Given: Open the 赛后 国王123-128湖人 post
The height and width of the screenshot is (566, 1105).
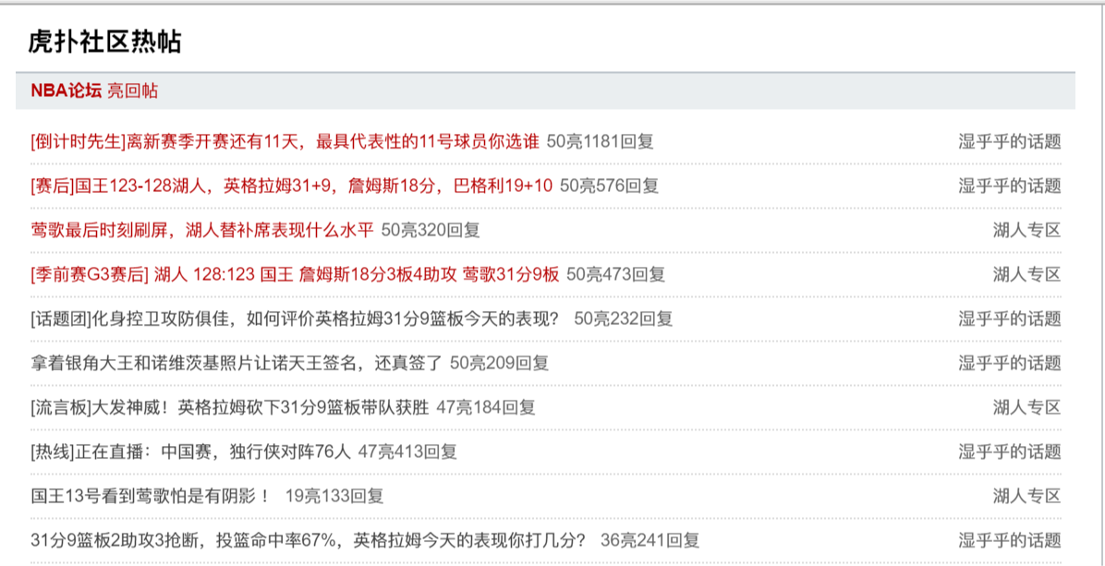Looking at the screenshot, I should 292,186.
